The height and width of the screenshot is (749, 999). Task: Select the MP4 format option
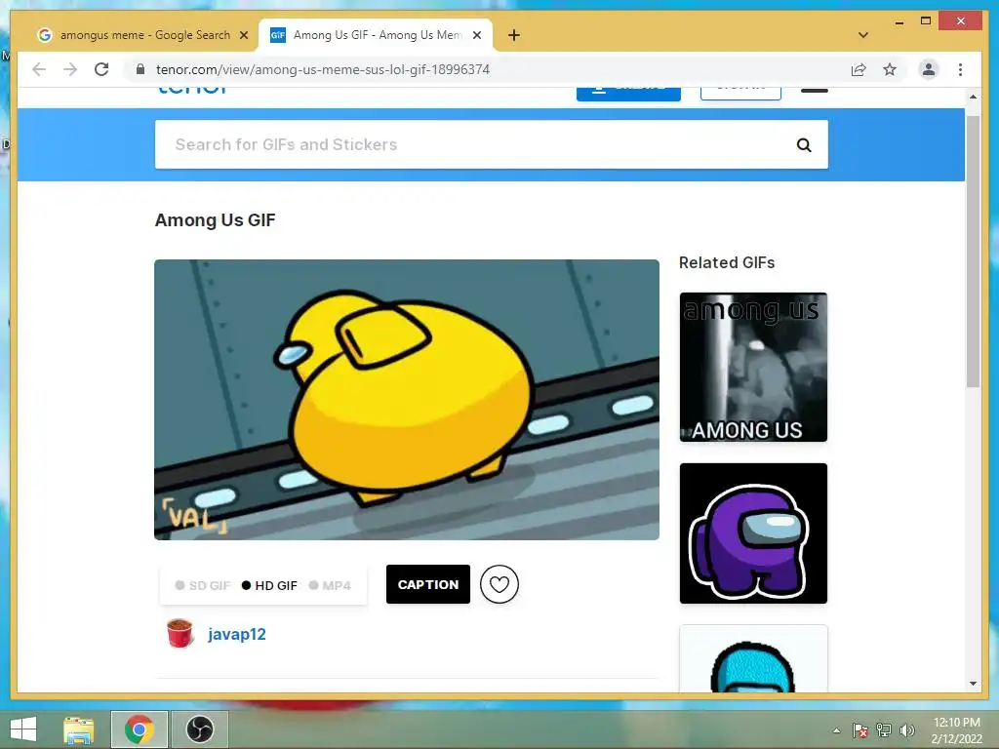pyautogui.click(x=330, y=585)
